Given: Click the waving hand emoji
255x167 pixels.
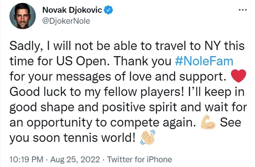Looking at the screenshot, I should coord(148,137).
